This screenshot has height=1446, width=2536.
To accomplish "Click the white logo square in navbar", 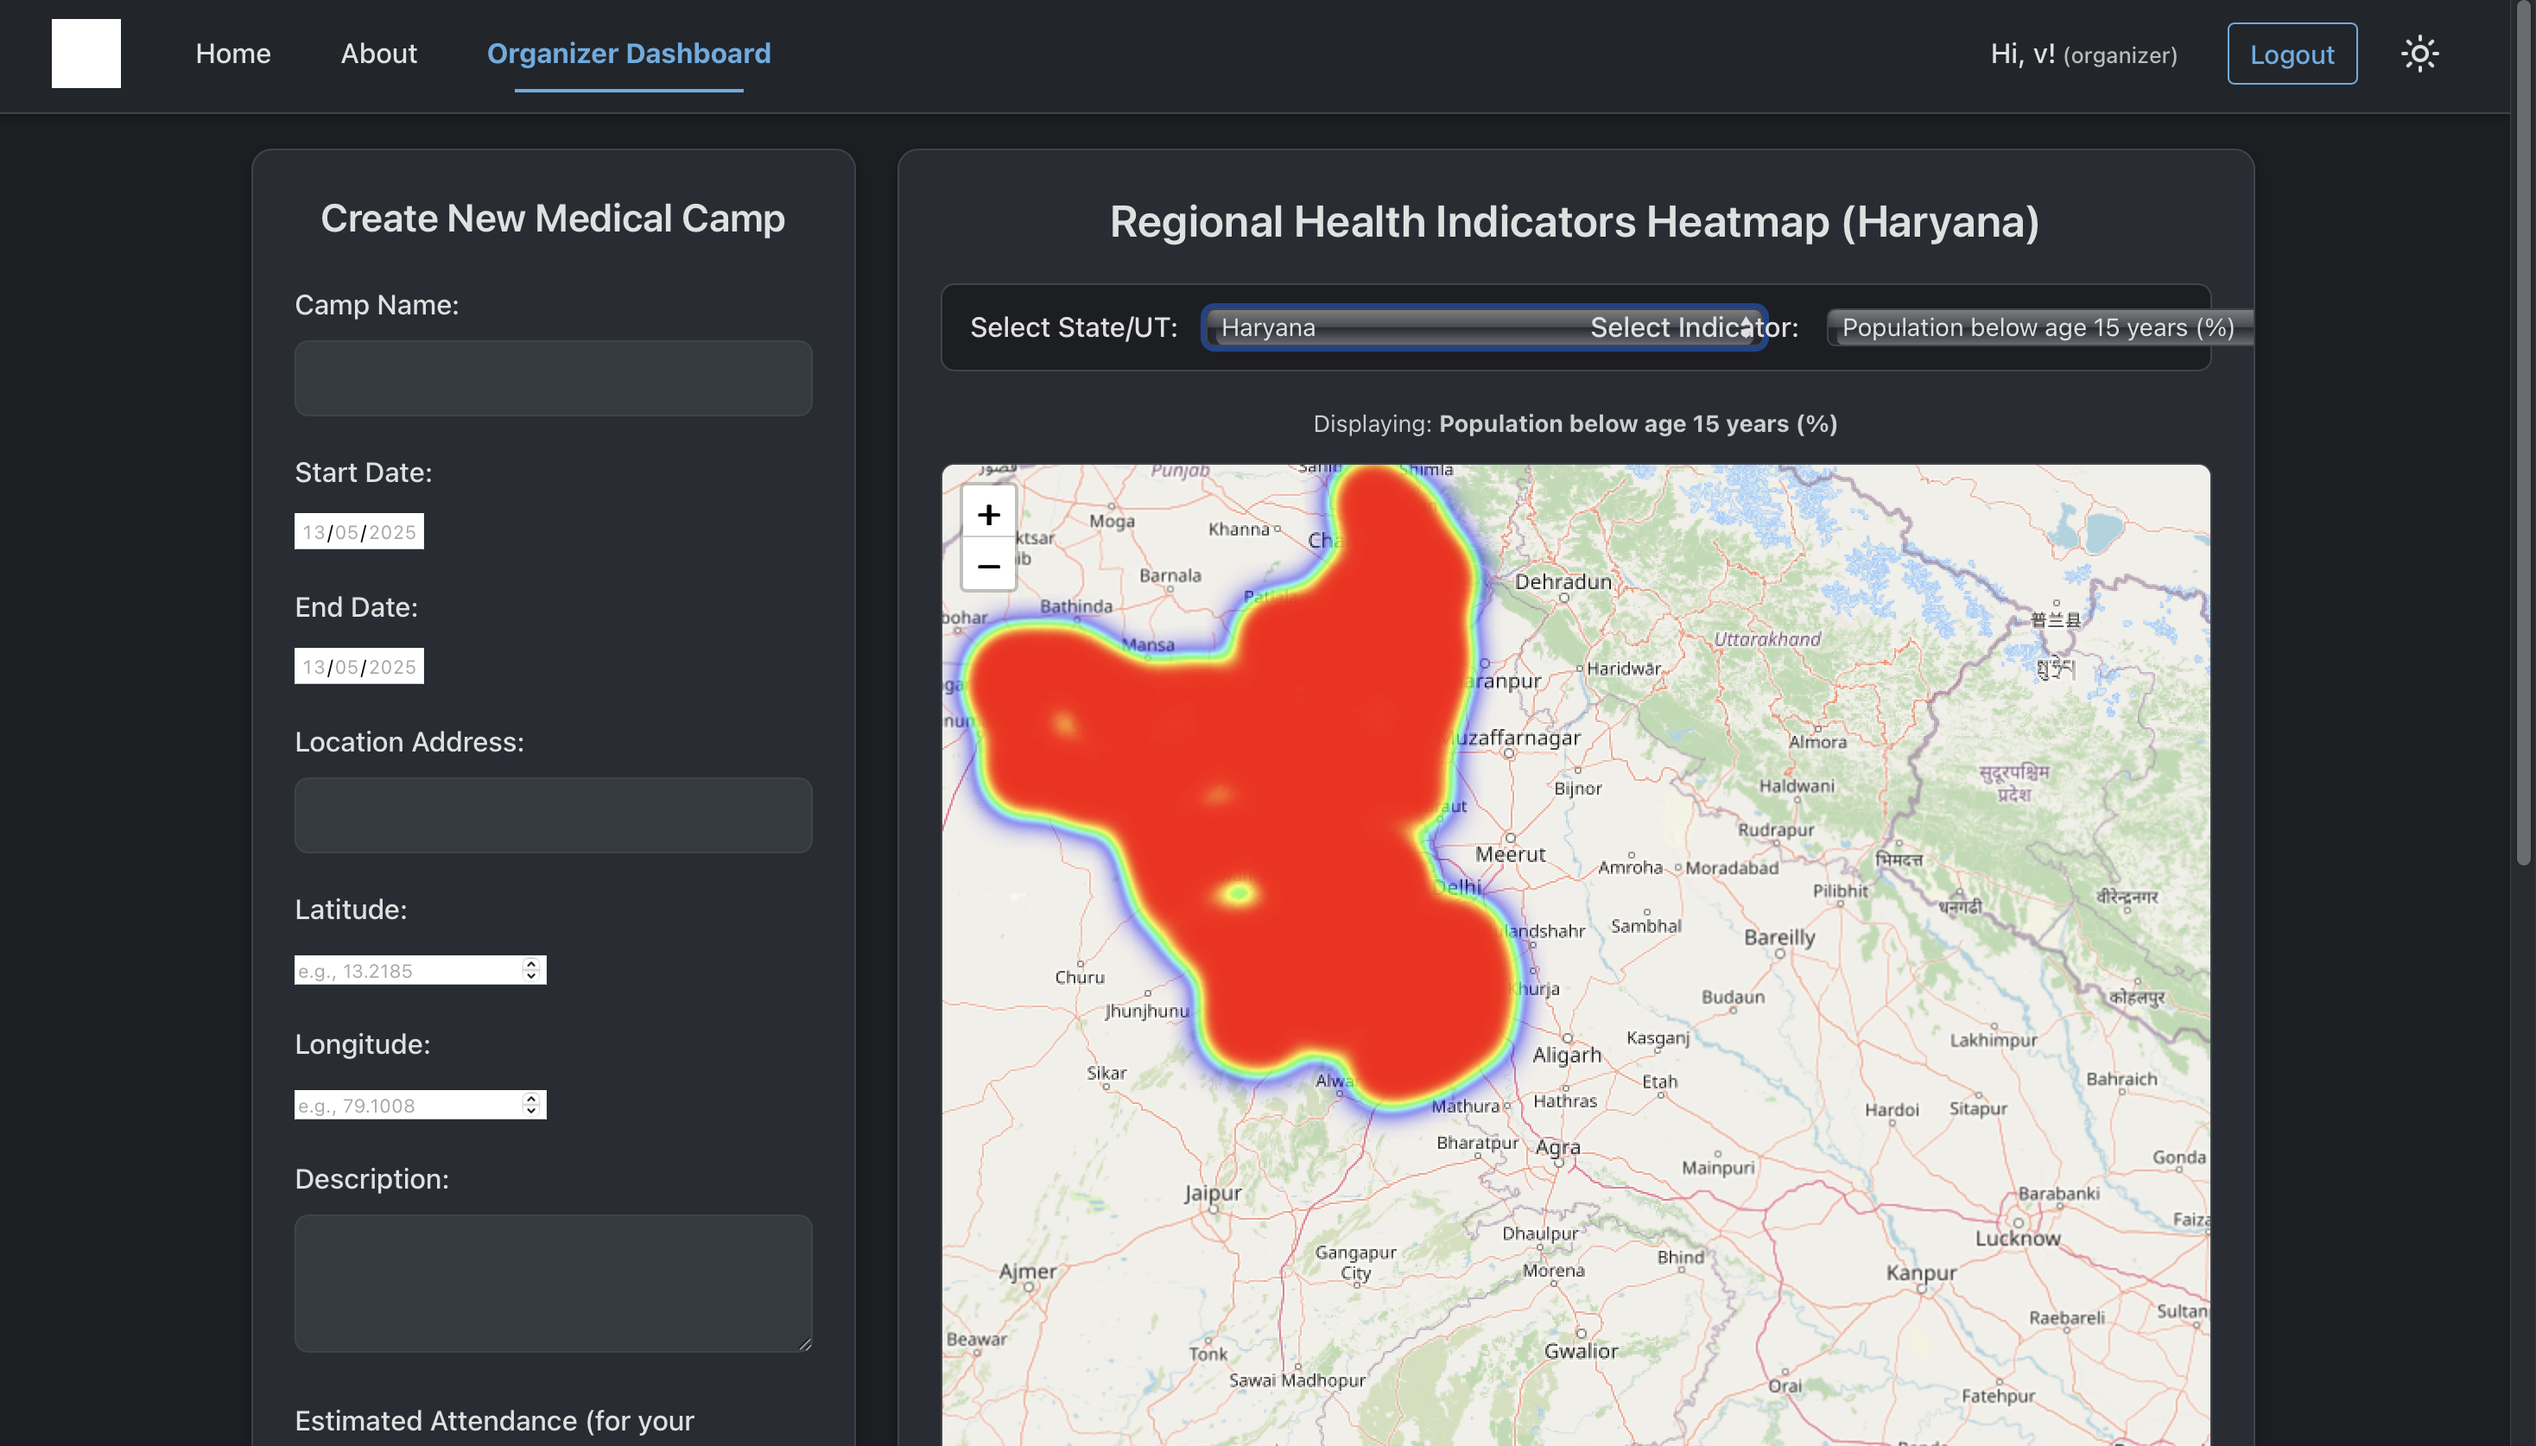I will [x=86, y=54].
